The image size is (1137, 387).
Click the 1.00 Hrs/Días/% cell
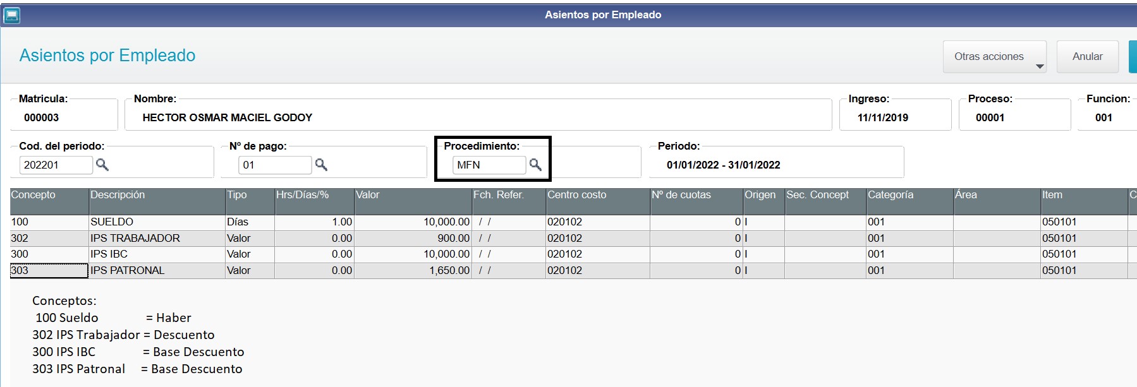point(314,222)
